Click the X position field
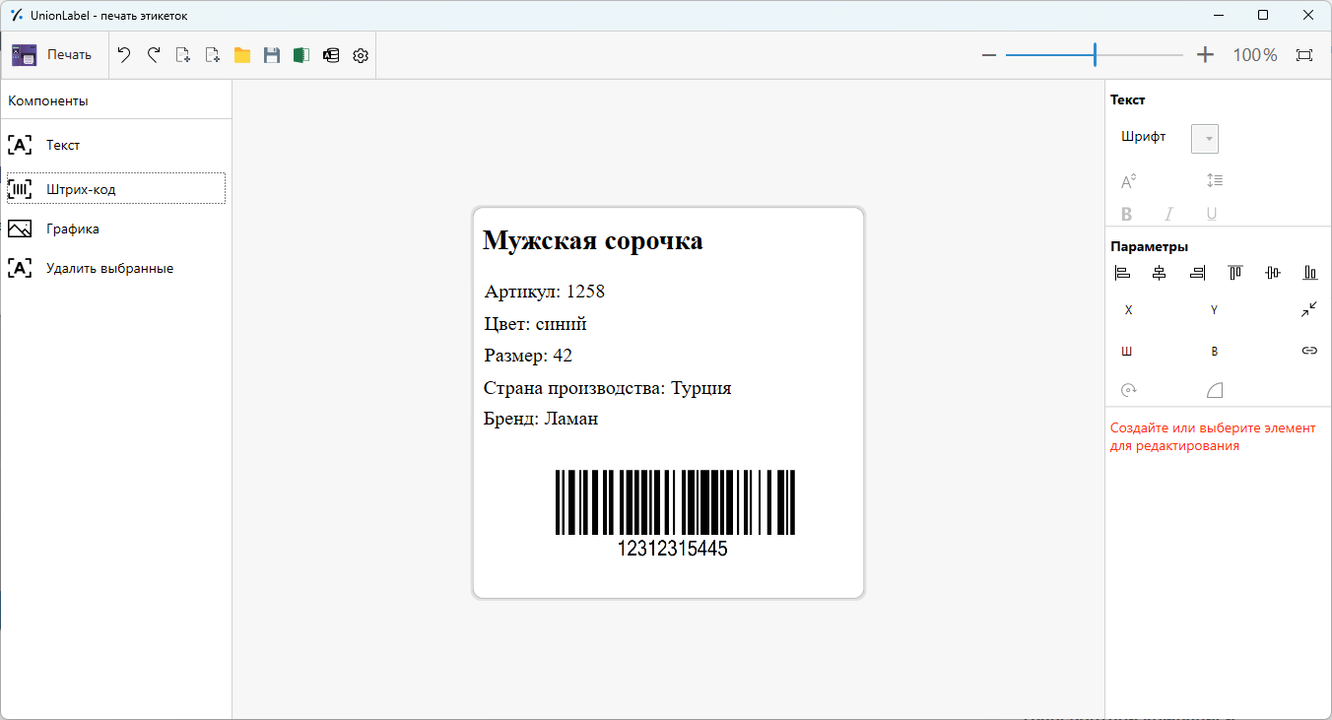 click(x=1129, y=310)
